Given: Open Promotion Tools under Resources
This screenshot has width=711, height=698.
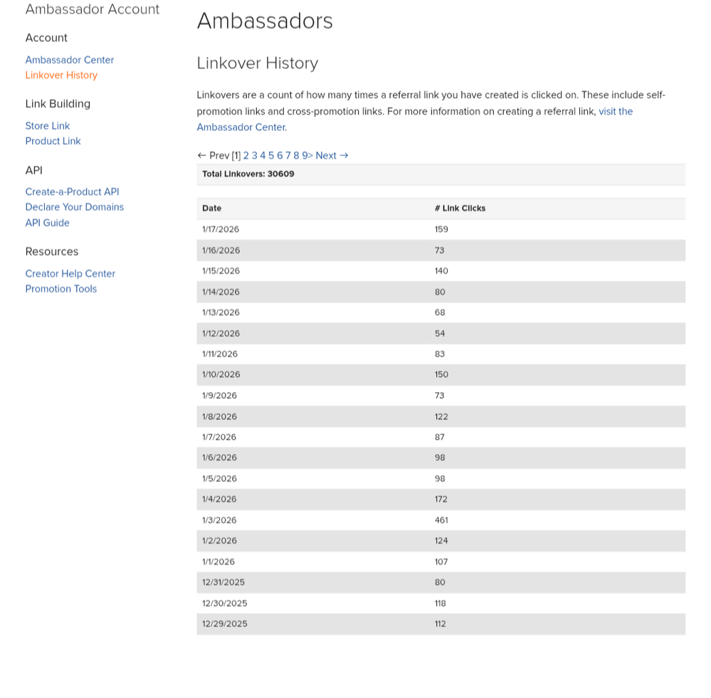Looking at the screenshot, I should (61, 289).
